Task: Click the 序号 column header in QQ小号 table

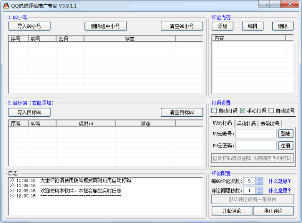Action: [x=18, y=39]
